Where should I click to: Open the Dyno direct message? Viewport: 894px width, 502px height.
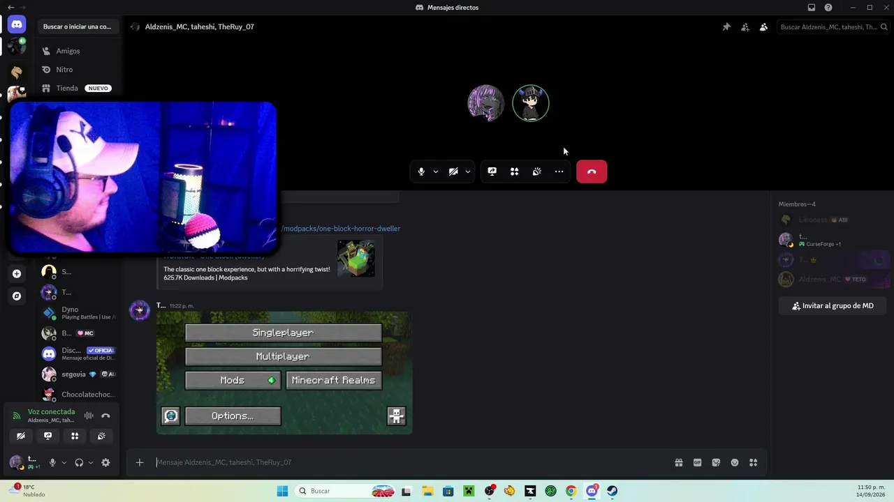[79, 313]
